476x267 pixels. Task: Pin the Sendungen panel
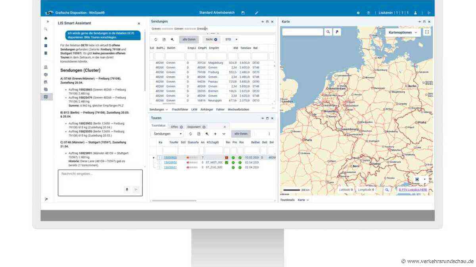[263, 21]
